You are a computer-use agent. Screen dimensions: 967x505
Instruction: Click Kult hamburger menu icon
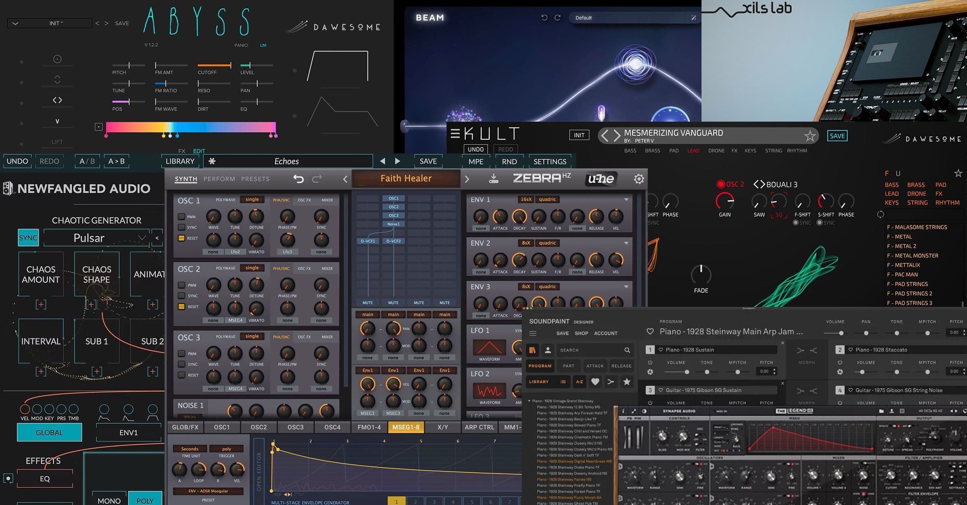click(x=455, y=133)
